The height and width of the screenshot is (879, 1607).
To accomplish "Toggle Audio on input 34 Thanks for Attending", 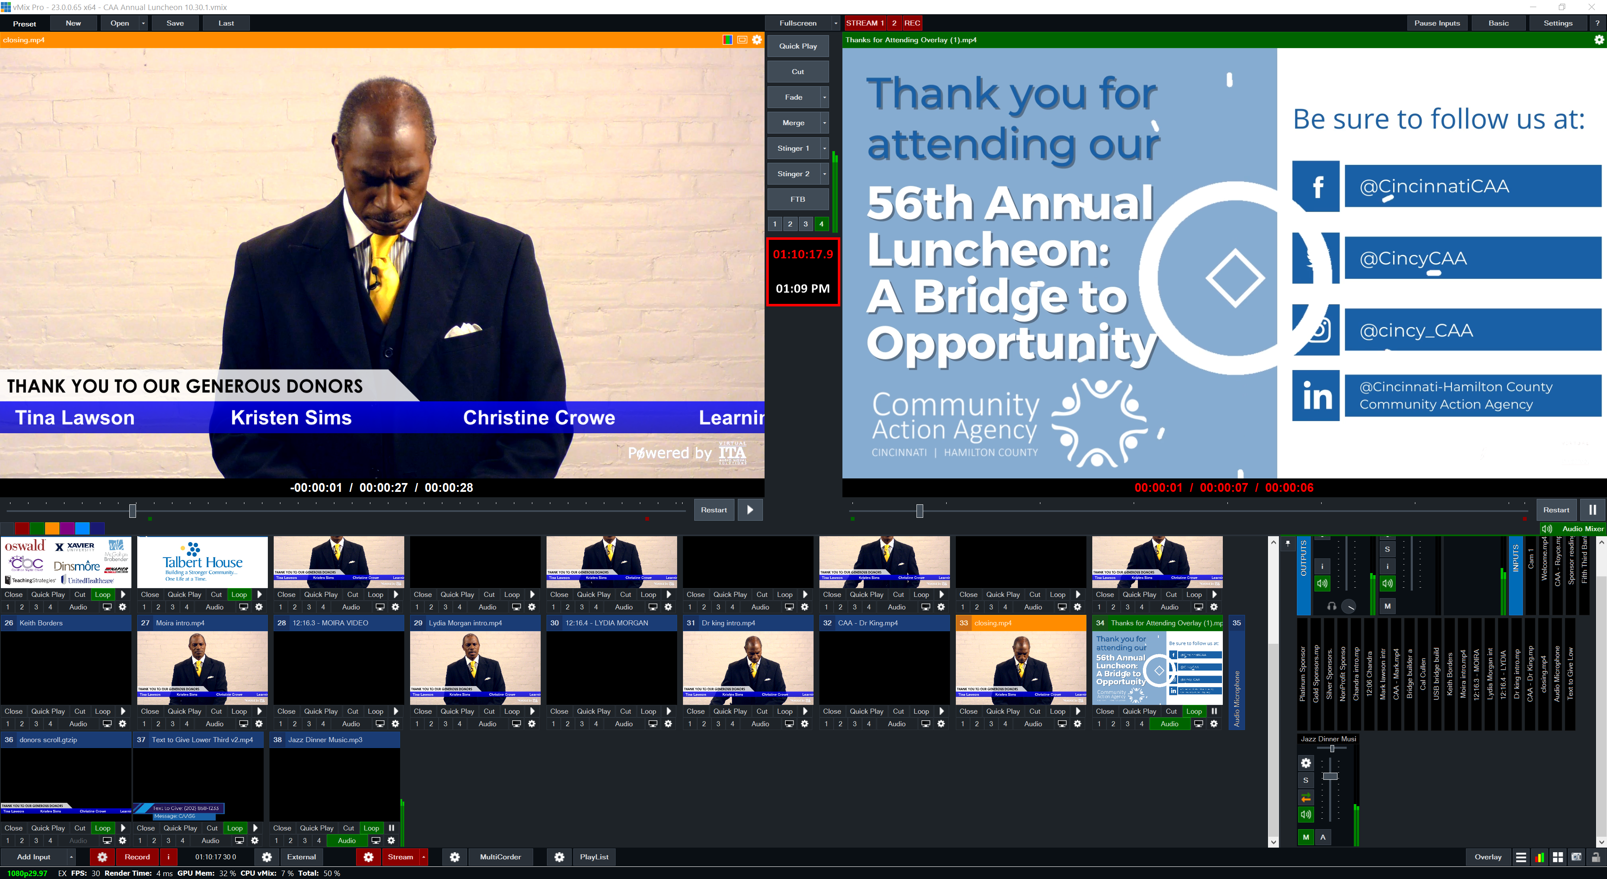I will [x=1169, y=724].
